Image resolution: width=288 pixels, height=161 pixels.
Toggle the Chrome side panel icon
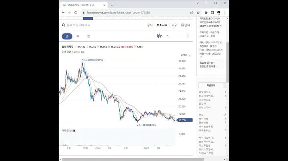(x=212, y=13)
